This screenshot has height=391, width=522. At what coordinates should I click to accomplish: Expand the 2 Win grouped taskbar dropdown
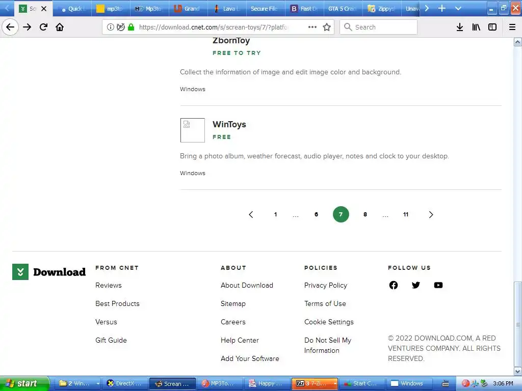pos(98,383)
